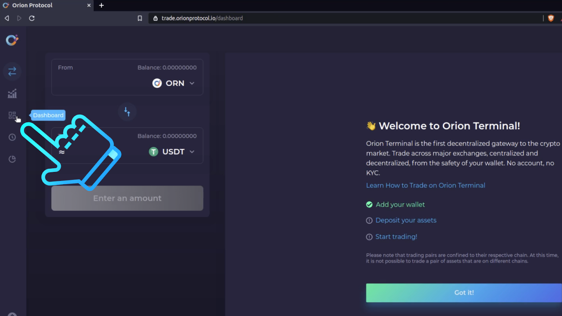Reload the Orion Protocol page
Image resolution: width=562 pixels, height=316 pixels.
pyautogui.click(x=32, y=18)
